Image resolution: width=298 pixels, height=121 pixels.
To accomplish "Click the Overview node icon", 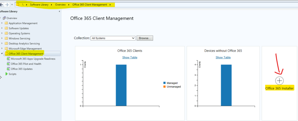I will pos(4,18).
